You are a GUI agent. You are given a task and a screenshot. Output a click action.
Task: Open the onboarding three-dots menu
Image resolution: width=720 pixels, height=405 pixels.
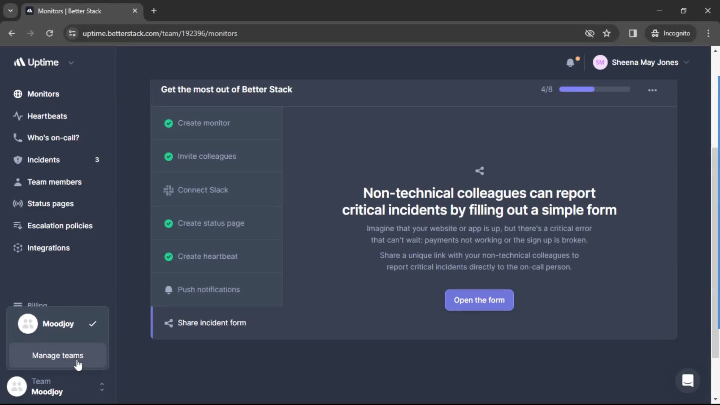tap(652, 90)
